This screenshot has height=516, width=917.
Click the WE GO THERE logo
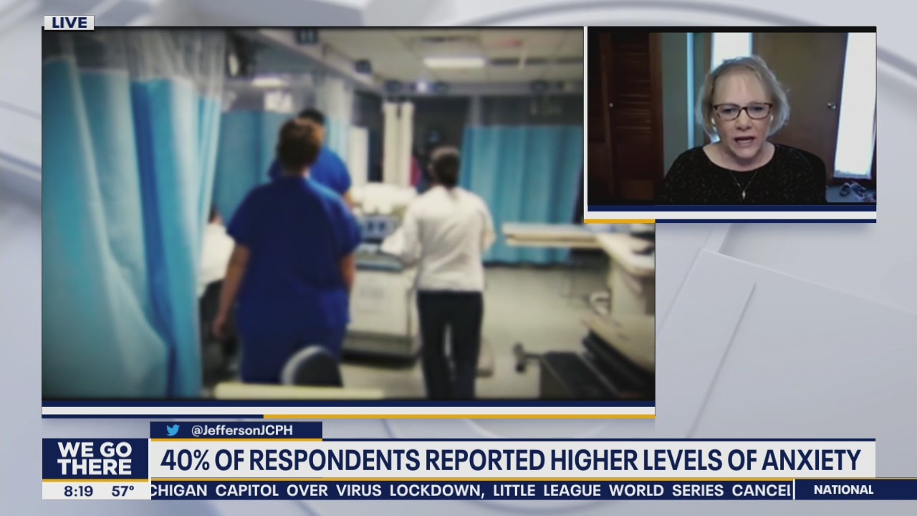[95, 459]
